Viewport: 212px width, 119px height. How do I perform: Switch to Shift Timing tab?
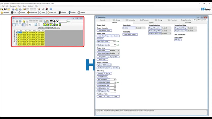click(x=158, y=20)
